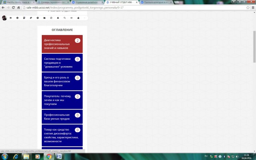This screenshot has width=256, height=160.
Task: Open 'Профессиональная база умных продаж' item
Action: tap(62, 117)
